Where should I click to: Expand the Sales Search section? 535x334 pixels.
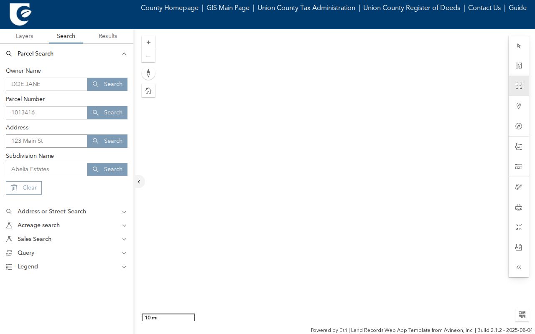tap(66, 239)
